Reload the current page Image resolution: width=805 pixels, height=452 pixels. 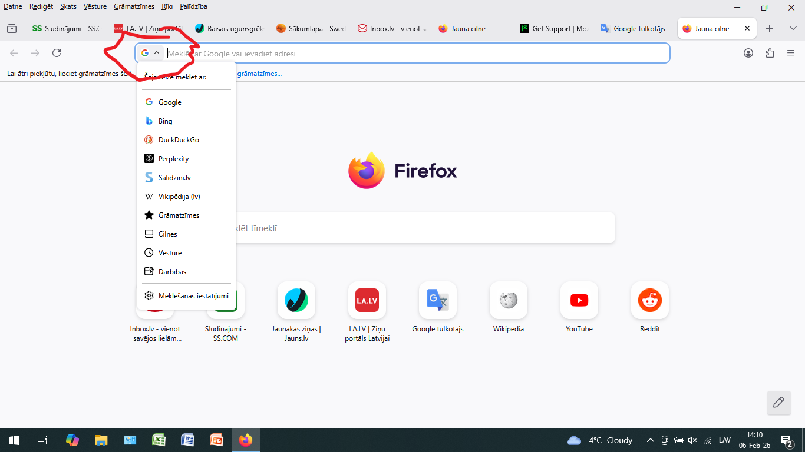(57, 53)
